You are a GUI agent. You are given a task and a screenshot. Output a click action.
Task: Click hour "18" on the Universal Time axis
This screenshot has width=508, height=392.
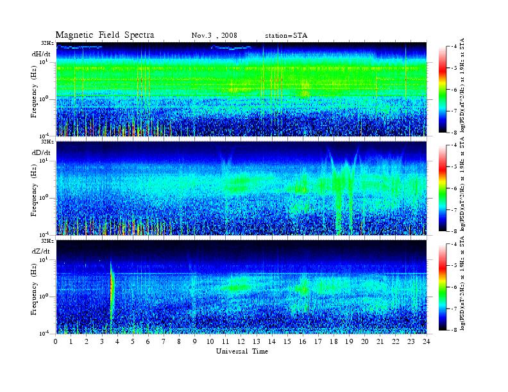point(334,341)
